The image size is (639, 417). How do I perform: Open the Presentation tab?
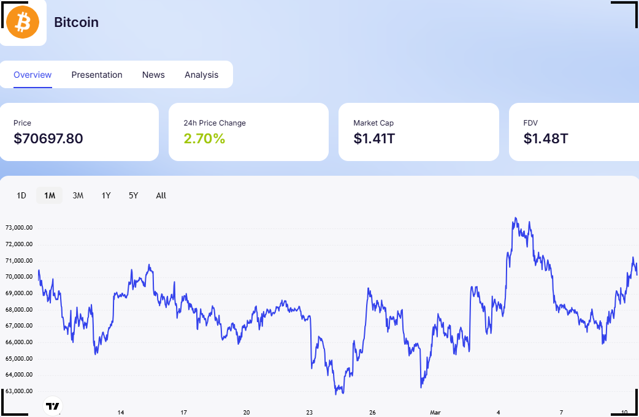point(97,75)
